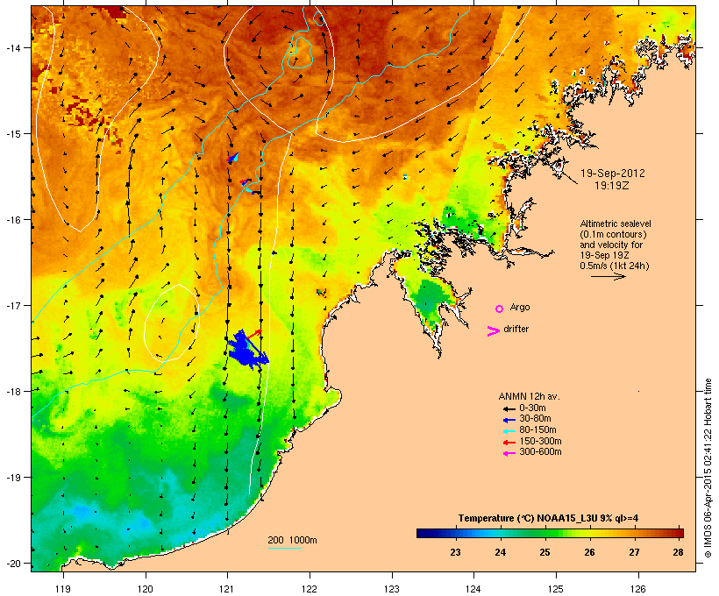Click the Temperature NOAA15_L3U colorbar title
This screenshot has width=719, height=596.
(x=548, y=519)
